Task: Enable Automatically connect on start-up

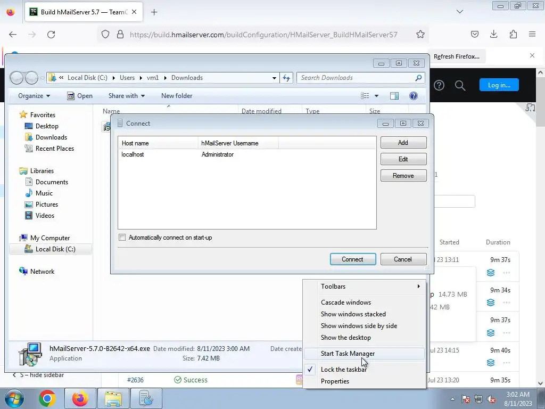Action: click(x=122, y=238)
